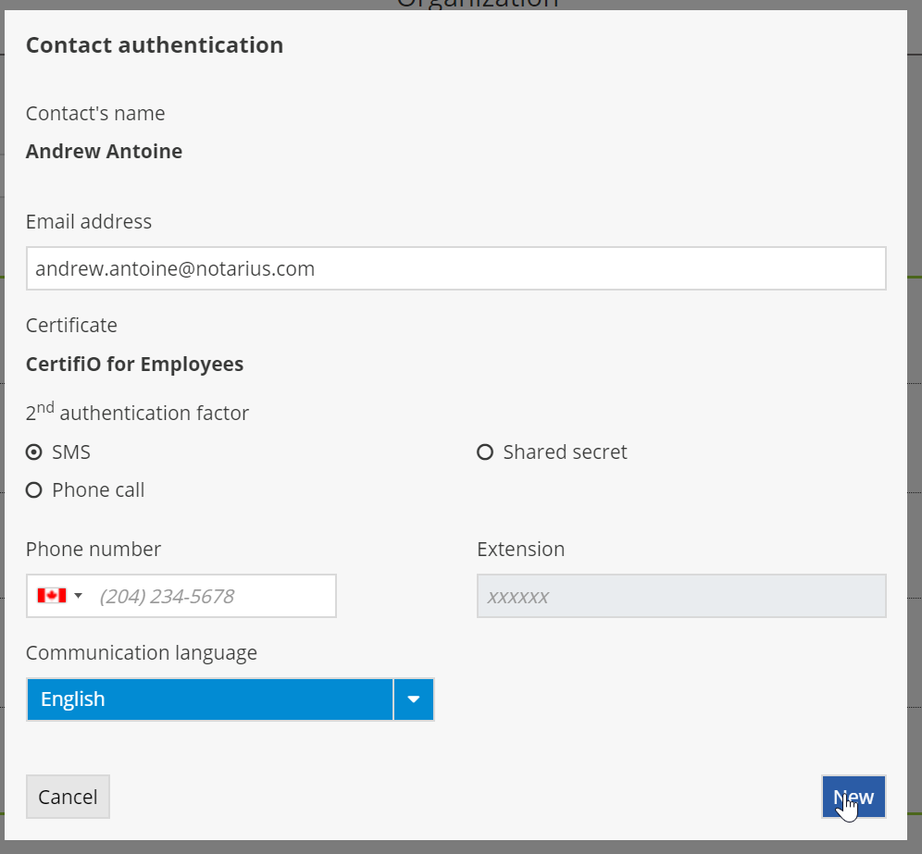
Task: Click into the Phone number field
Action: pos(213,596)
